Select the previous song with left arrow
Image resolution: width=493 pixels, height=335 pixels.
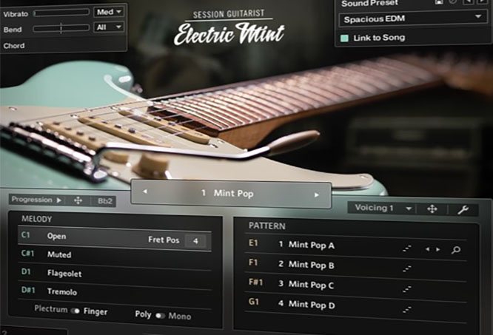(x=145, y=192)
